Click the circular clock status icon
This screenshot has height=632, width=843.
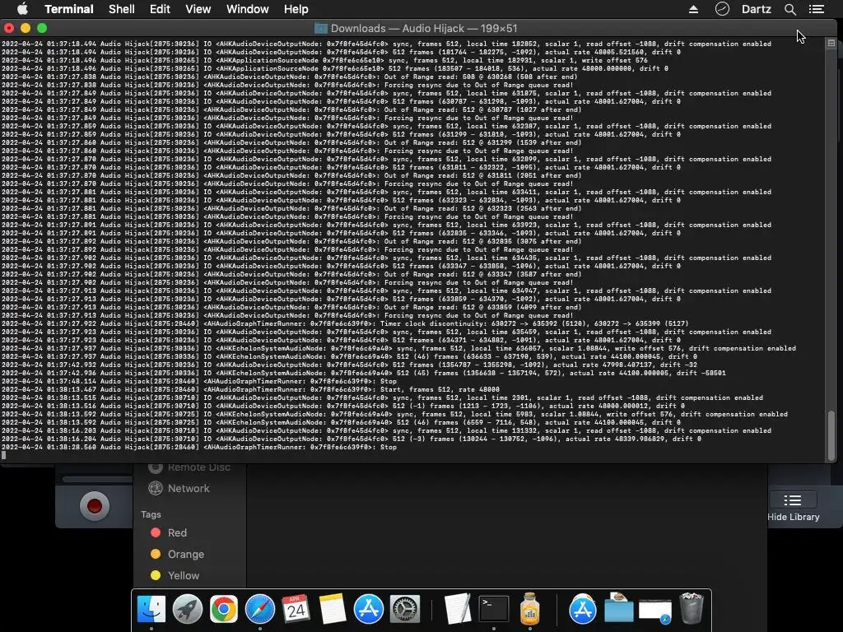(722, 9)
